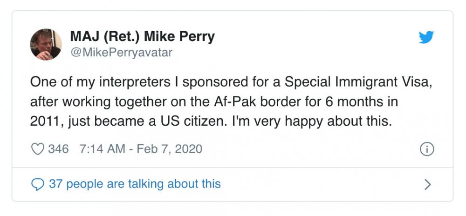
Task: Open the info icon for Twitter Ads details
Action: pos(427,149)
